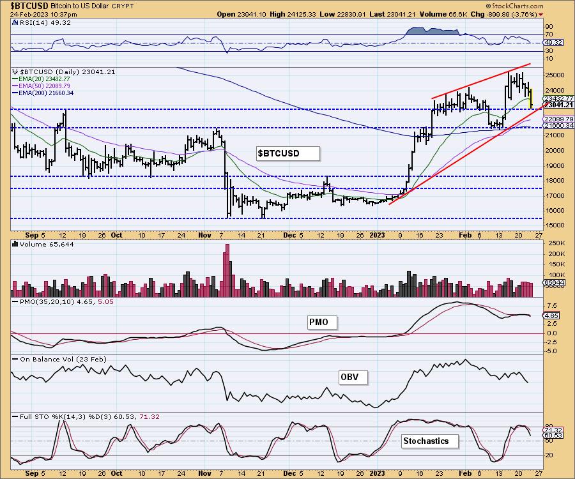Click the 23041.21 last price tag
Screen dimensions: 575x479
pyautogui.click(x=558, y=105)
